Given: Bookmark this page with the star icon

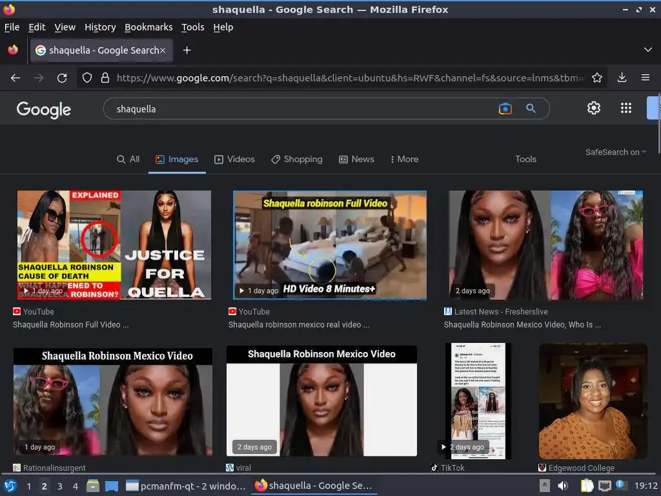Looking at the screenshot, I should [x=596, y=77].
